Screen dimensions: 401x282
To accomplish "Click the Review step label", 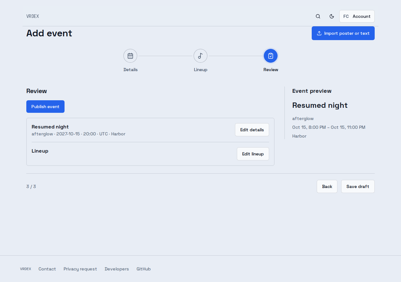I will [x=271, y=70].
